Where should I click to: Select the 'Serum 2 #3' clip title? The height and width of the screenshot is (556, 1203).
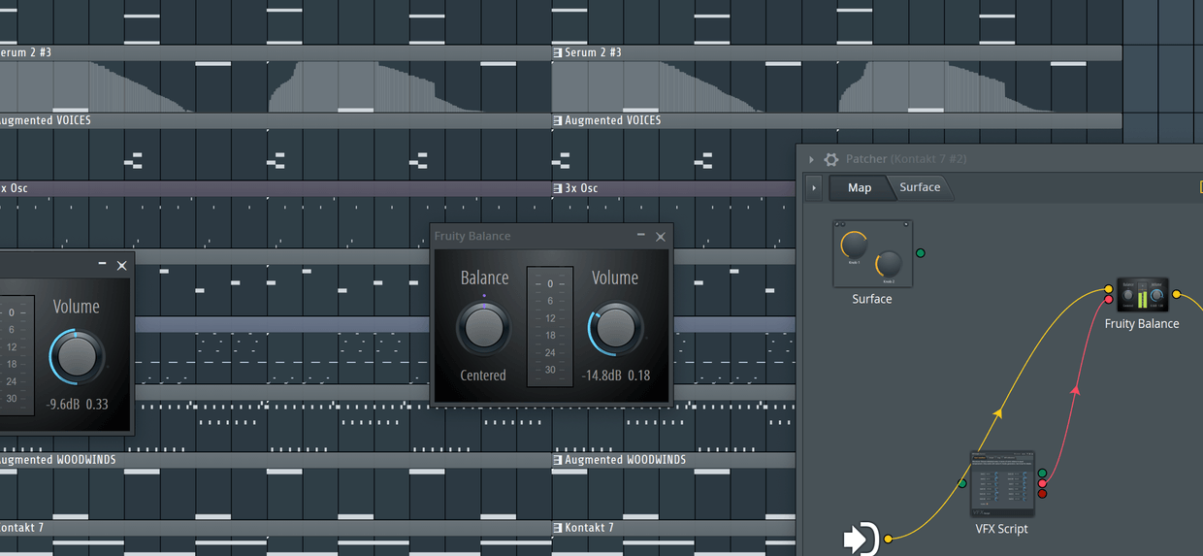[x=594, y=52]
